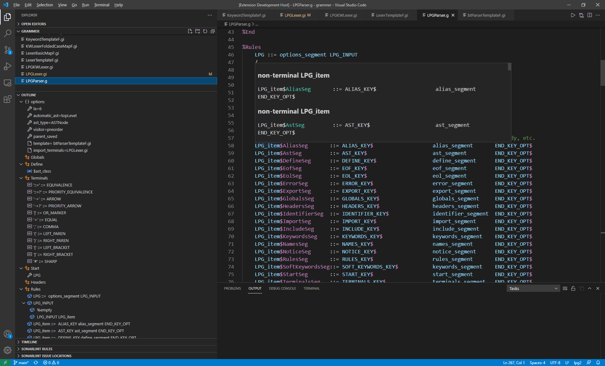
Task: Open the Tasks output channel dropdown
Action: coord(533,288)
